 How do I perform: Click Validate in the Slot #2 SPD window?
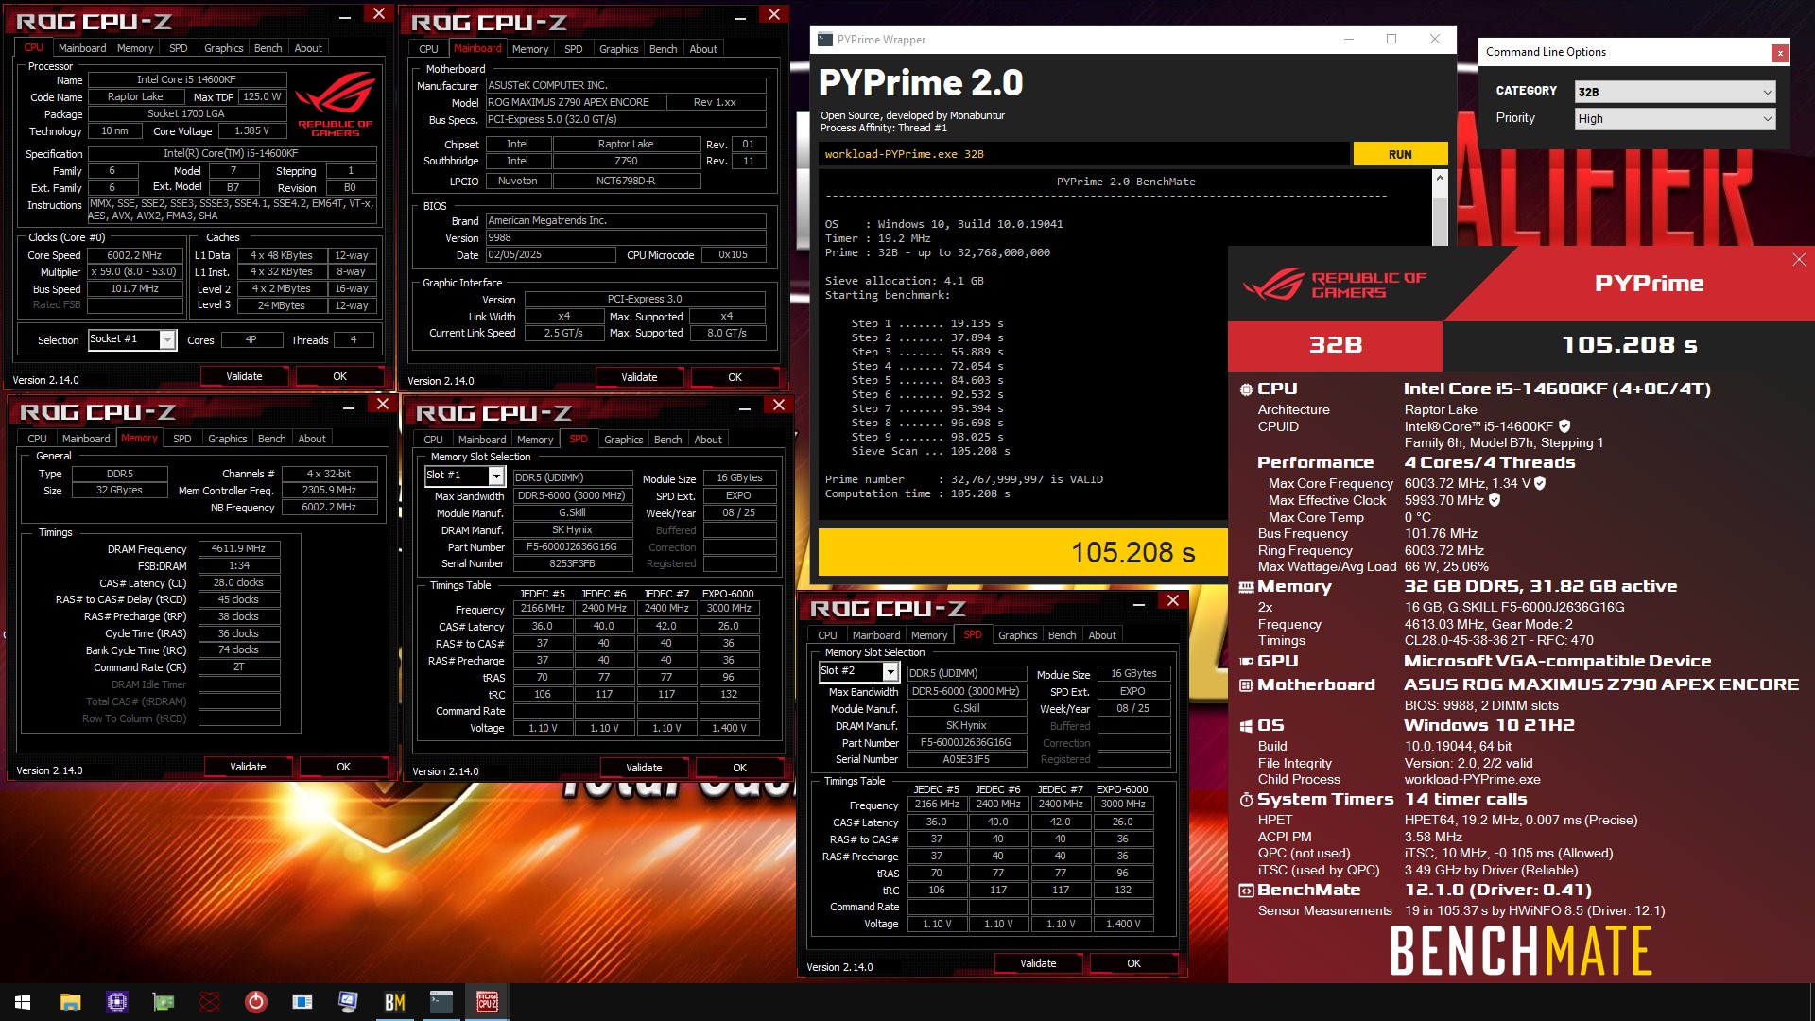click(1038, 963)
